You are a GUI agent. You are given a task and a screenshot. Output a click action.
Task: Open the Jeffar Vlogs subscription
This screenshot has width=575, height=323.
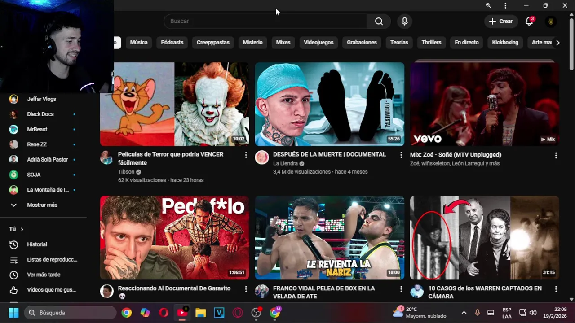pos(44,99)
